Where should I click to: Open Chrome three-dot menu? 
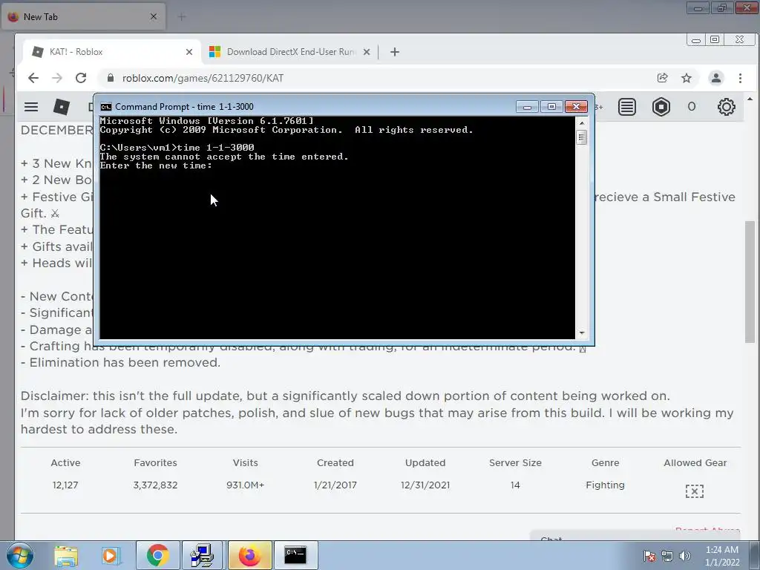[x=740, y=78]
